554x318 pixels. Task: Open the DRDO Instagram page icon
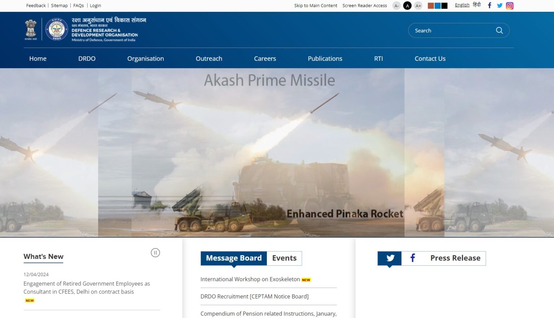(509, 5)
